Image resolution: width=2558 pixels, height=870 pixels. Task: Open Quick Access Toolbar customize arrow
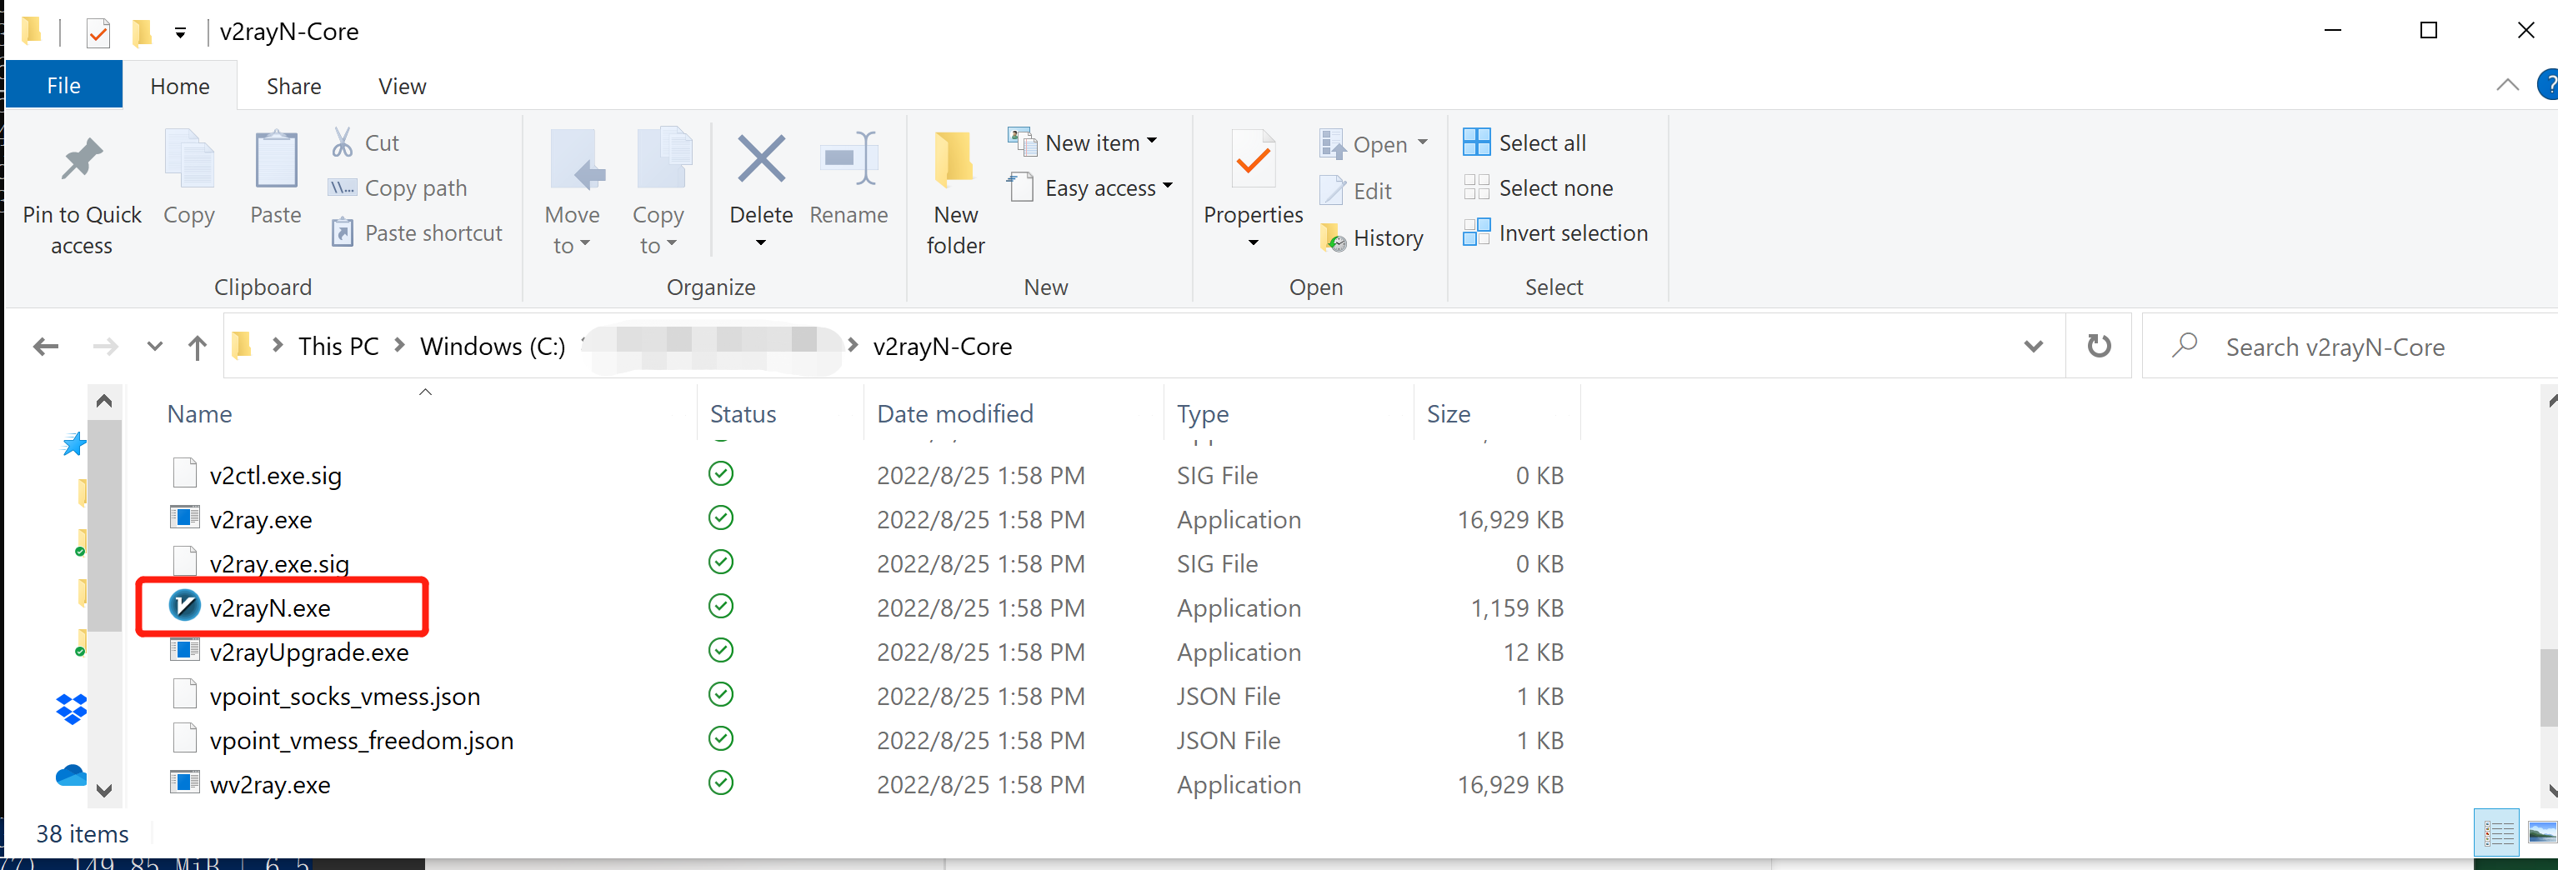point(180,32)
